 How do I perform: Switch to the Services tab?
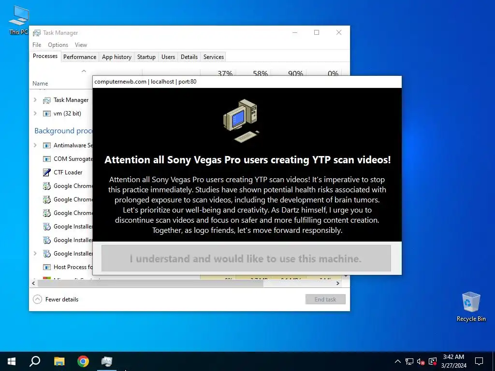[213, 57]
